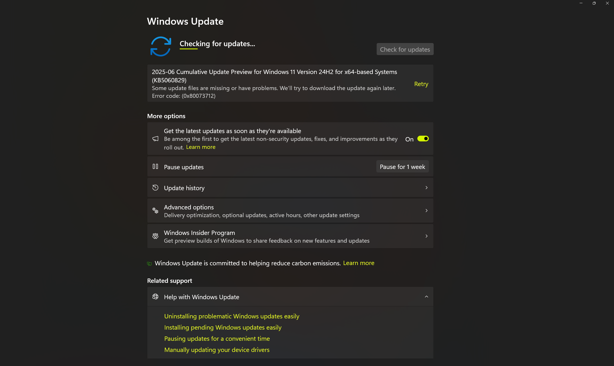Click the pause icon beside Pause updates
The height and width of the screenshot is (366, 614).
click(155, 166)
